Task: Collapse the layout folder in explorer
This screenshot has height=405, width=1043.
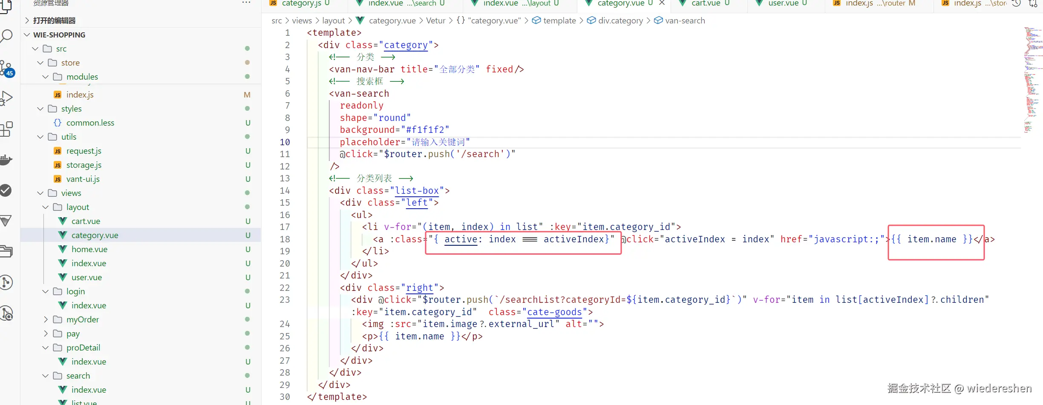Action: coord(46,207)
